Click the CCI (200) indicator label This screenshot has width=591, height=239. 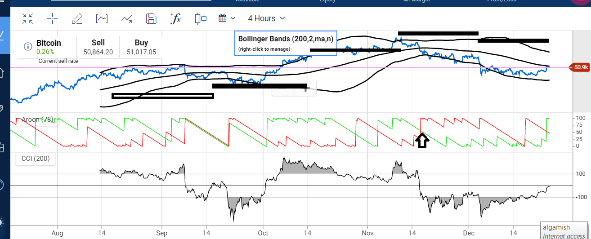[x=36, y=159]
